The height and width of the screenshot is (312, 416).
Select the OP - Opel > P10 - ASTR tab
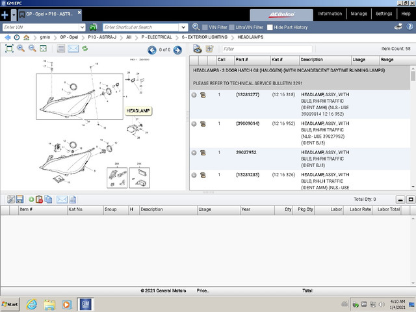coord(49,14)
